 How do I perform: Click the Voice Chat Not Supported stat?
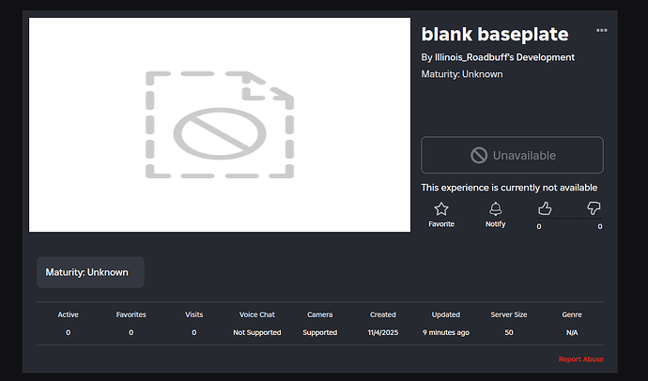(x=257, y=332)
